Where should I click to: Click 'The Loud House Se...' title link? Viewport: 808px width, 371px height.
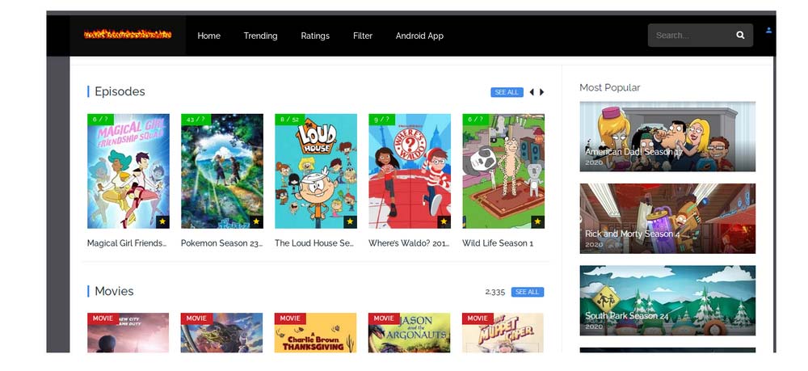click(314, 243)
